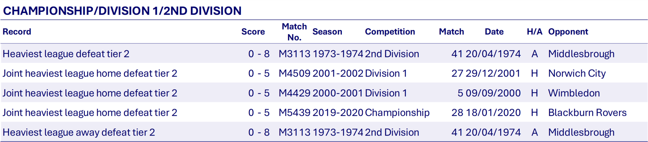Click the Championship/Division 1/2nd Division title
The width and height of the screenshot is (648, 142).
click(122, 11)
